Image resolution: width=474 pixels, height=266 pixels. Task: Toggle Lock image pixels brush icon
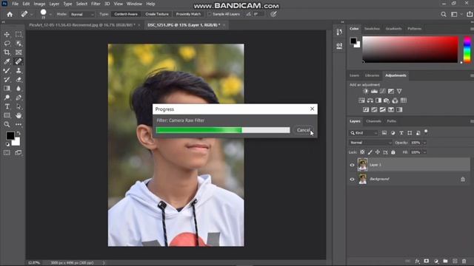tap(370, 152)
